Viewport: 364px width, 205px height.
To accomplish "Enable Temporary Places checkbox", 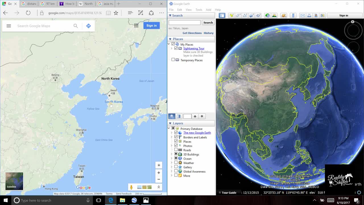I will [x=173, y=60].
